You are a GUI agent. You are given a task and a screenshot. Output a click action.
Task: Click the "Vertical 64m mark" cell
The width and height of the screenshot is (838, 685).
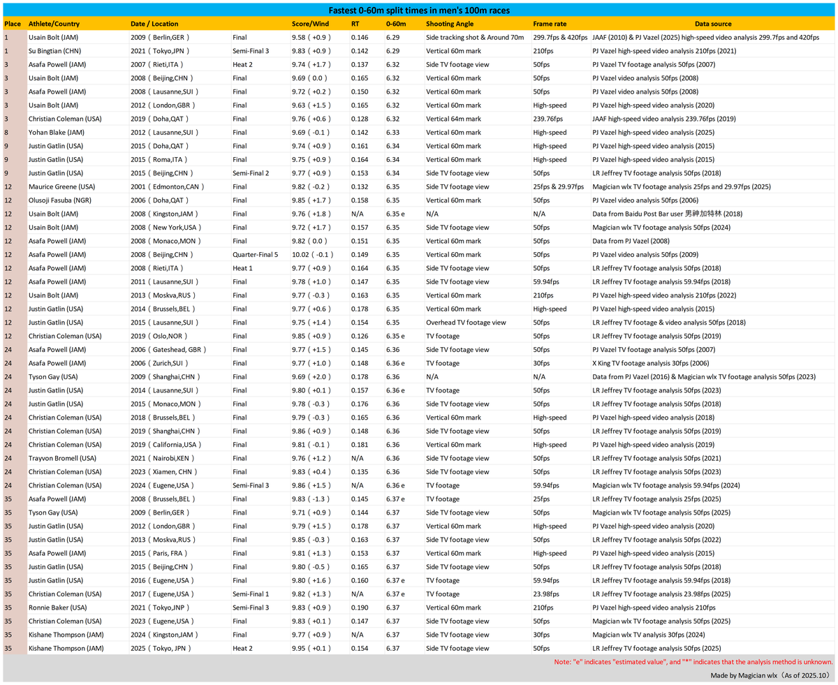pos(453,119)
